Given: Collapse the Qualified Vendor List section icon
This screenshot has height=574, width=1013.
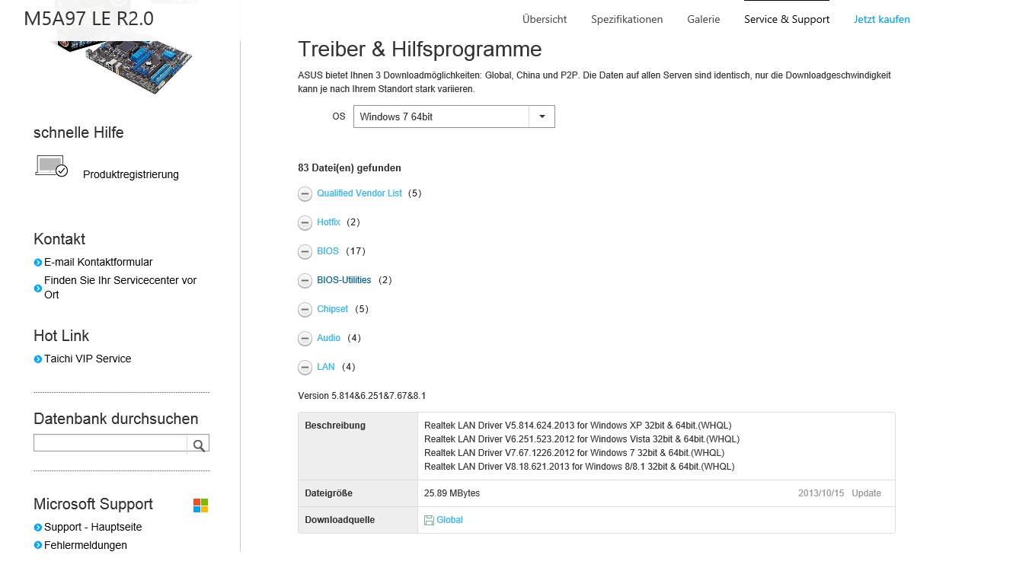Looking at the screenshot, I should [x=305, y=194].
